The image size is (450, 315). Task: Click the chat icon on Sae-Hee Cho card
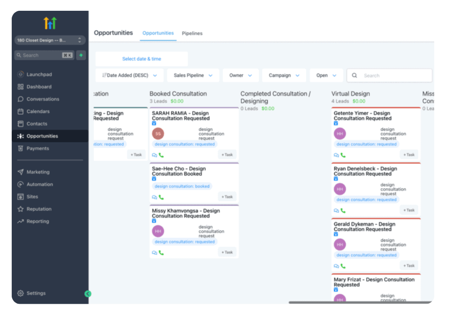[155, 197]
